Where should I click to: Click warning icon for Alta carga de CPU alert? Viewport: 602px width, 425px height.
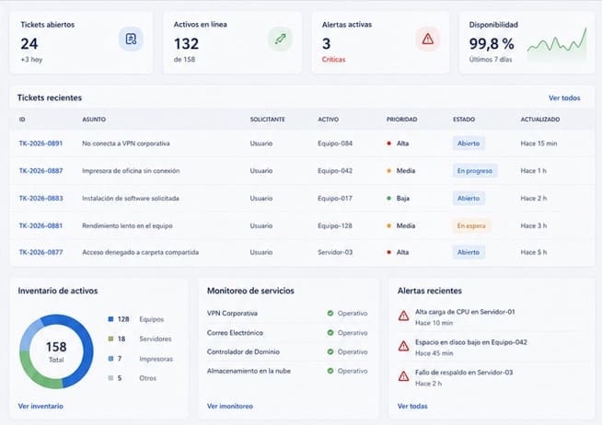[403, 316]
